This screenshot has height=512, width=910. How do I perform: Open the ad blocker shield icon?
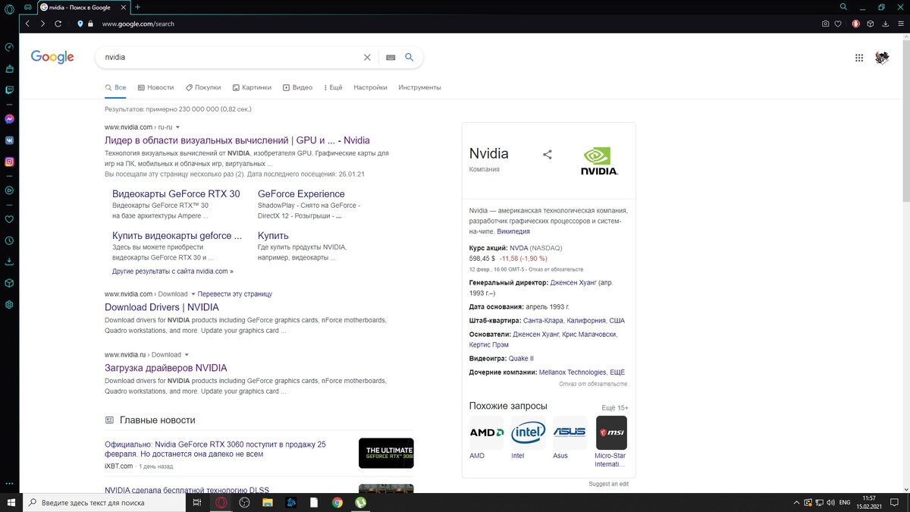[x=856, y=24]
